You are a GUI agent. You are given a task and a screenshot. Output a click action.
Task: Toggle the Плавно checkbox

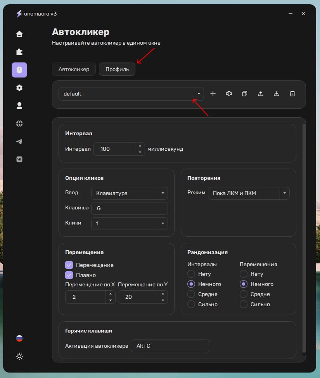pos(69,275)
